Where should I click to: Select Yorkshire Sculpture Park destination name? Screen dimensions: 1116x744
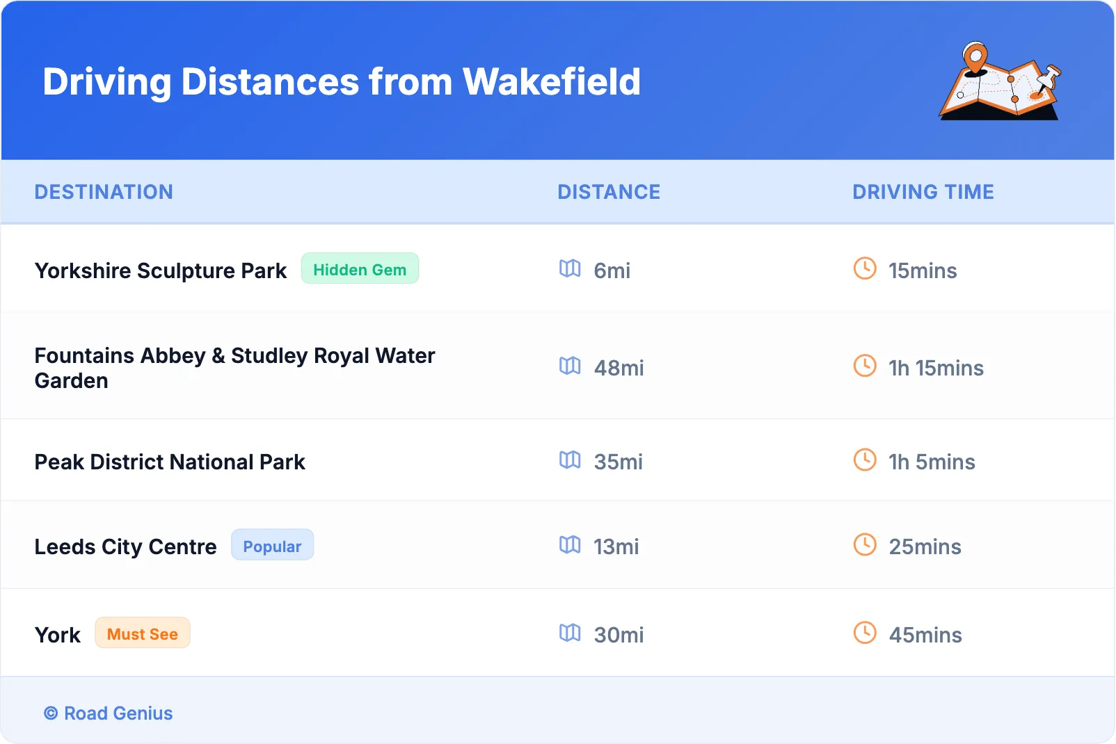click(161, 270)
